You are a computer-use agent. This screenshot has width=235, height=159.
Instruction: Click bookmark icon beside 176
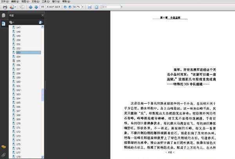(14, 148)
